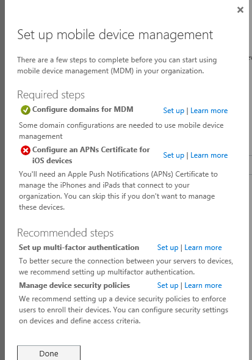This screenshot has width=252, height=360.
Task: Learn more about device security policies
Action: point(203,285)
